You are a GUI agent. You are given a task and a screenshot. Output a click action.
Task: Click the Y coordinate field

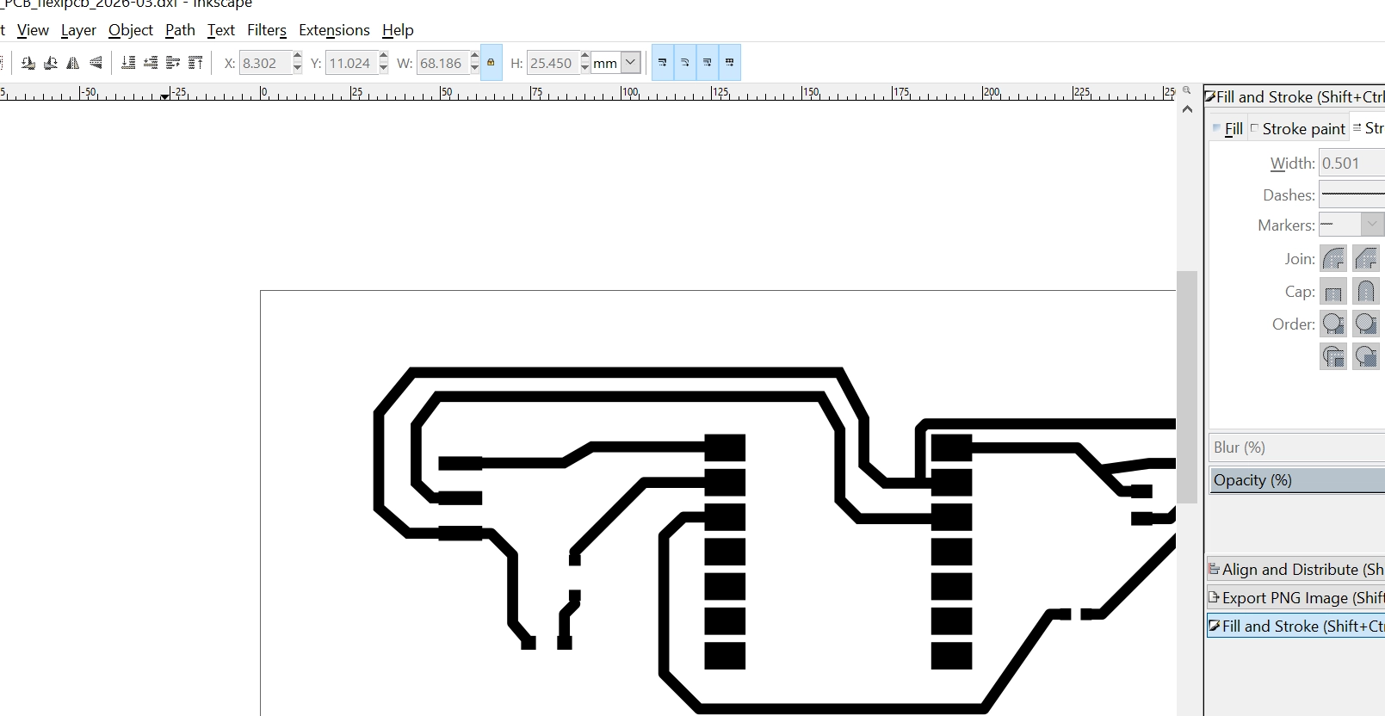pos(352,63)
